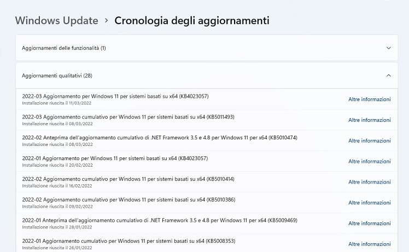Viewport: 409px width, 252px height.
Task: Select 2022-02 cumulative update KB5010386 entry
Action: click(207, 203)
